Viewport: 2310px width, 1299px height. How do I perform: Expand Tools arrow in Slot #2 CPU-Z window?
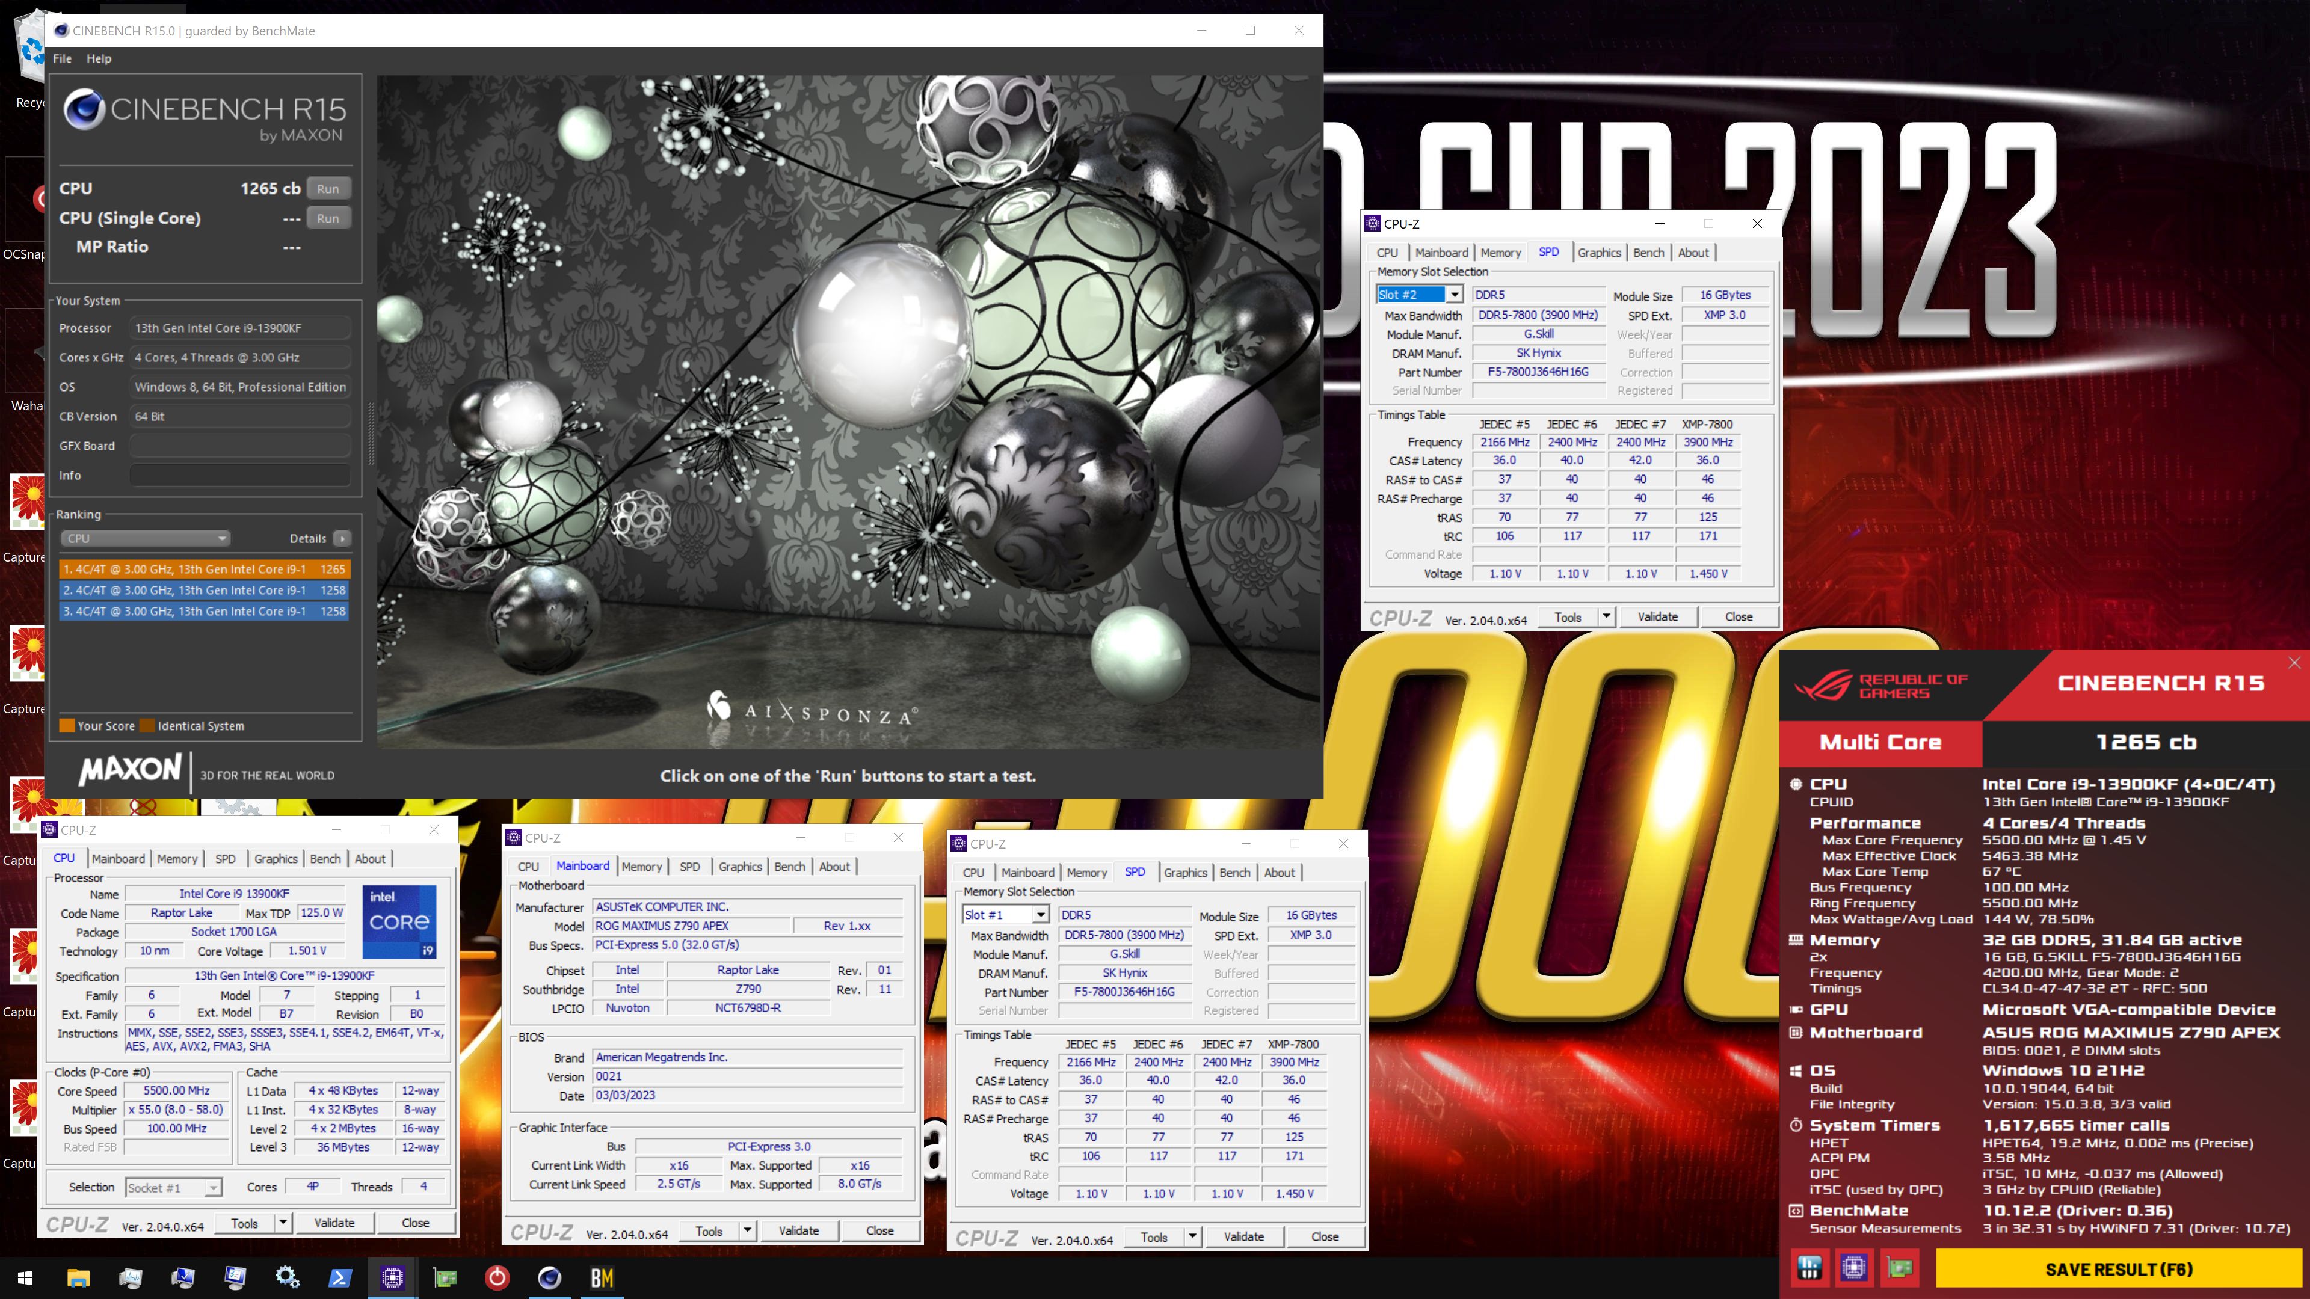tap(1606, 617)
